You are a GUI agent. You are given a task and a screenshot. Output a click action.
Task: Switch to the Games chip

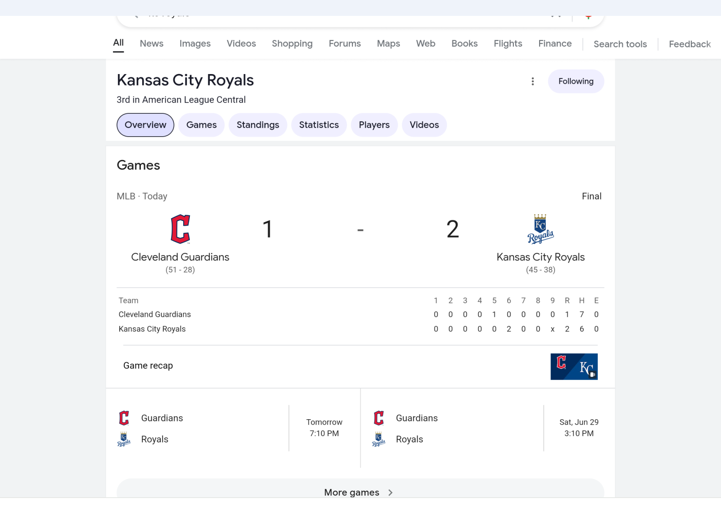click(201, 125)
